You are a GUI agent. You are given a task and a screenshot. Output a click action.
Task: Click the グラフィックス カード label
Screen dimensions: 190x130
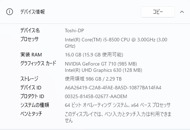click(38, 63)
